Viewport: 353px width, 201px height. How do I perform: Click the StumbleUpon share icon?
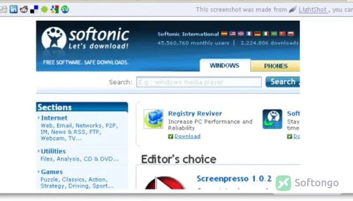[x=65, y=9]
